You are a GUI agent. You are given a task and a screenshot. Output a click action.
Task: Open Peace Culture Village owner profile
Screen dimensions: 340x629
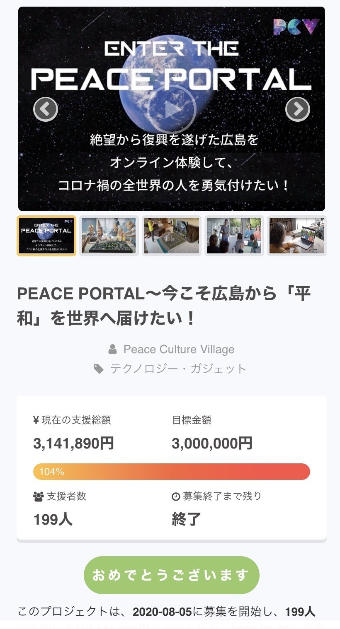(179, 349)
